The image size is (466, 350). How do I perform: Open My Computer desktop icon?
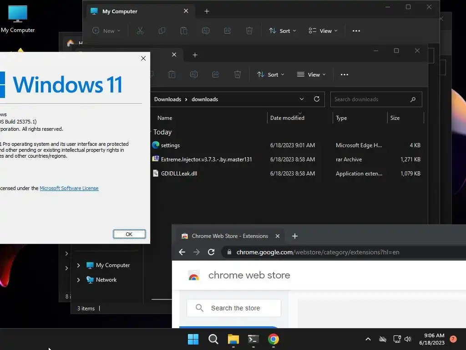18,19
